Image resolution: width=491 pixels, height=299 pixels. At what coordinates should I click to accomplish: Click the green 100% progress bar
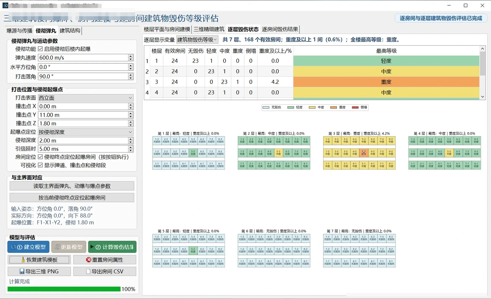(64, 289)
